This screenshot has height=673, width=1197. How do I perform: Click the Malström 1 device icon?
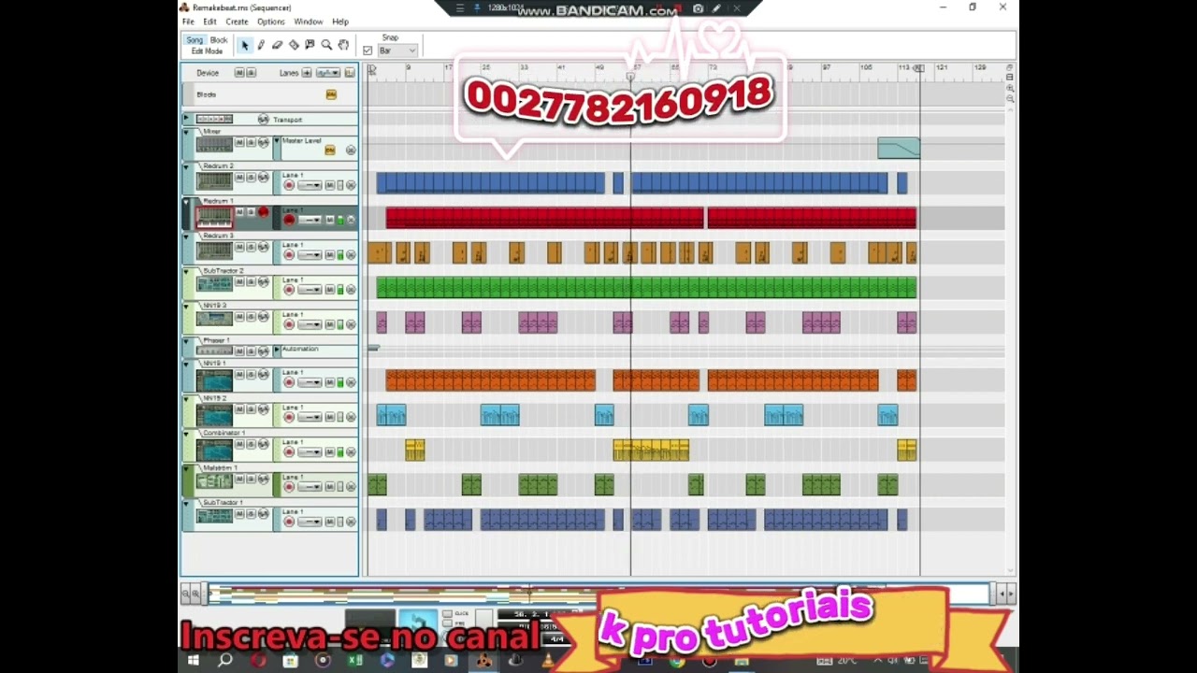tap(214, 483)
